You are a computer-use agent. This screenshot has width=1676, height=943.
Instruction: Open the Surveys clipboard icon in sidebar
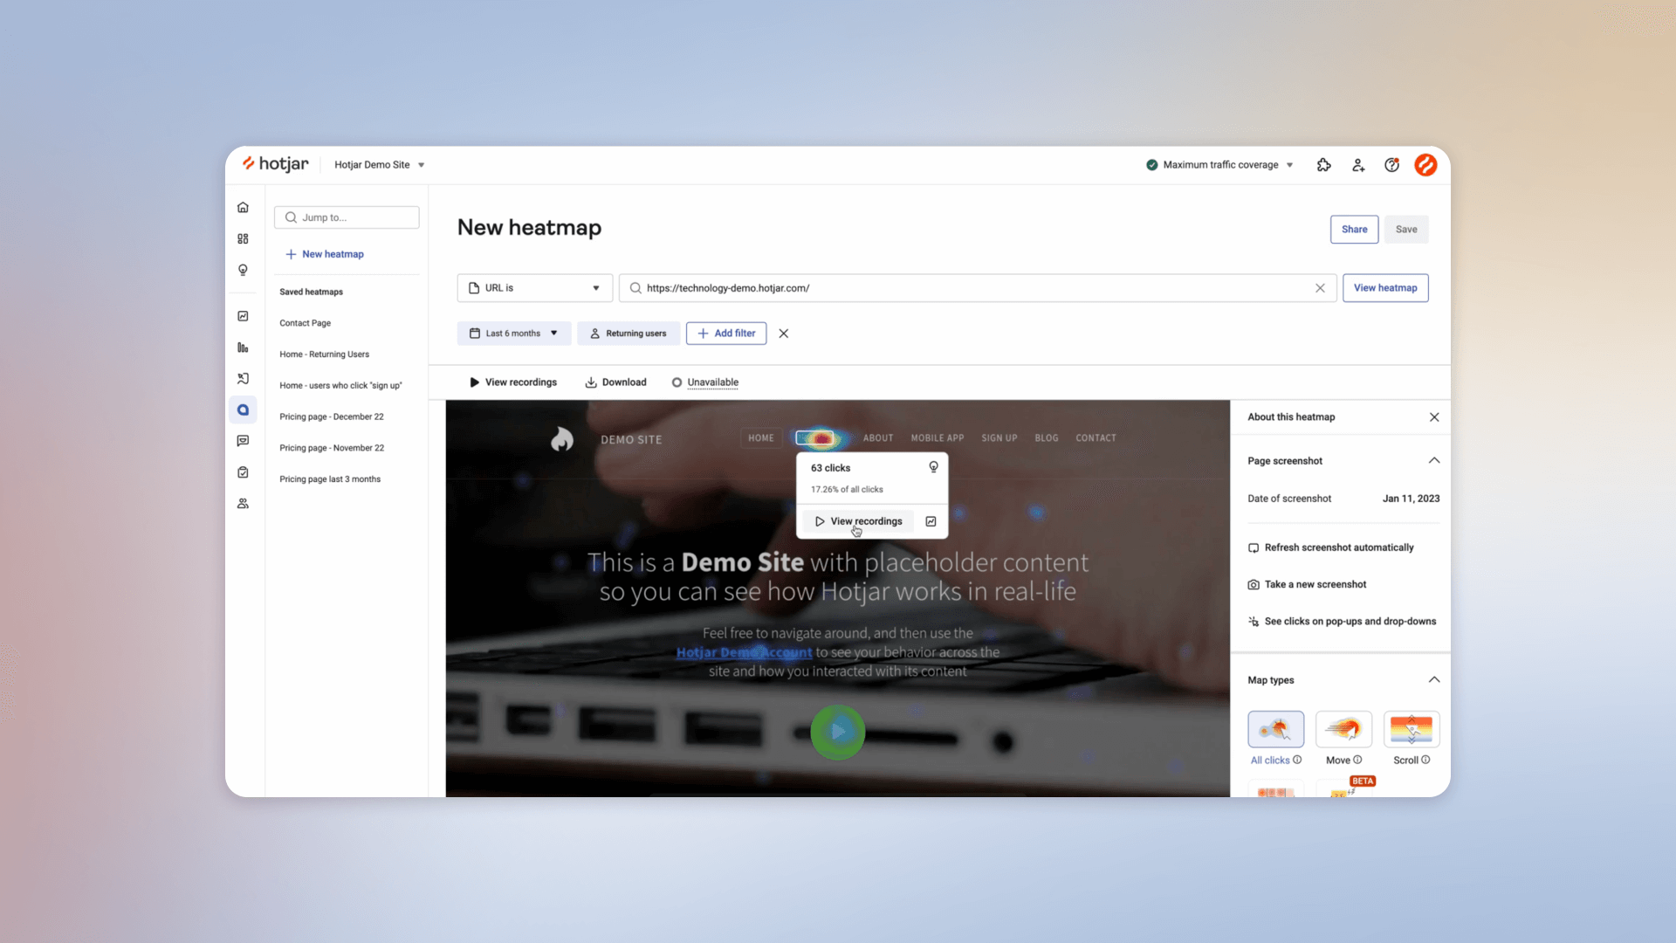pyautogui.click(x=243, y=472)
